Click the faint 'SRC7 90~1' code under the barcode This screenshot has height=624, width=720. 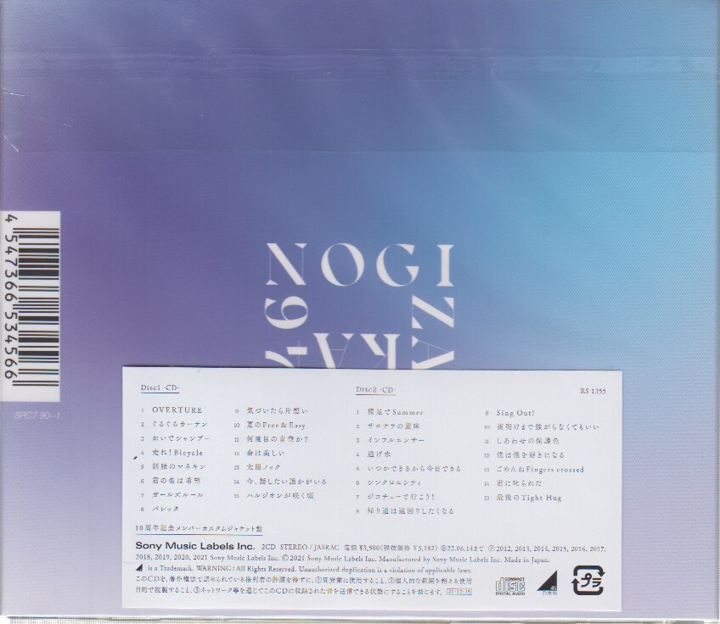37,415
